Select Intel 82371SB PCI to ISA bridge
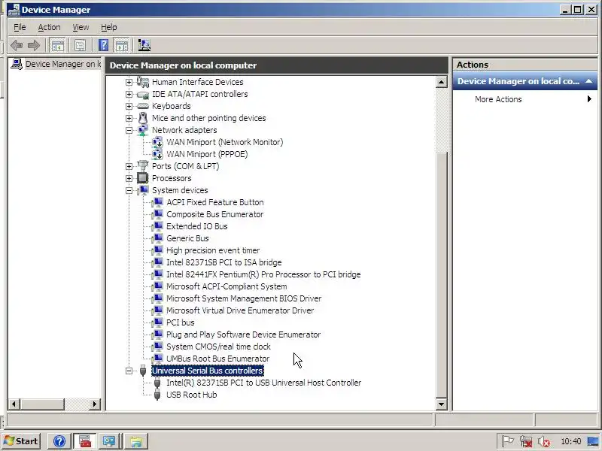The image size is (602, 451). coord(223,262)
